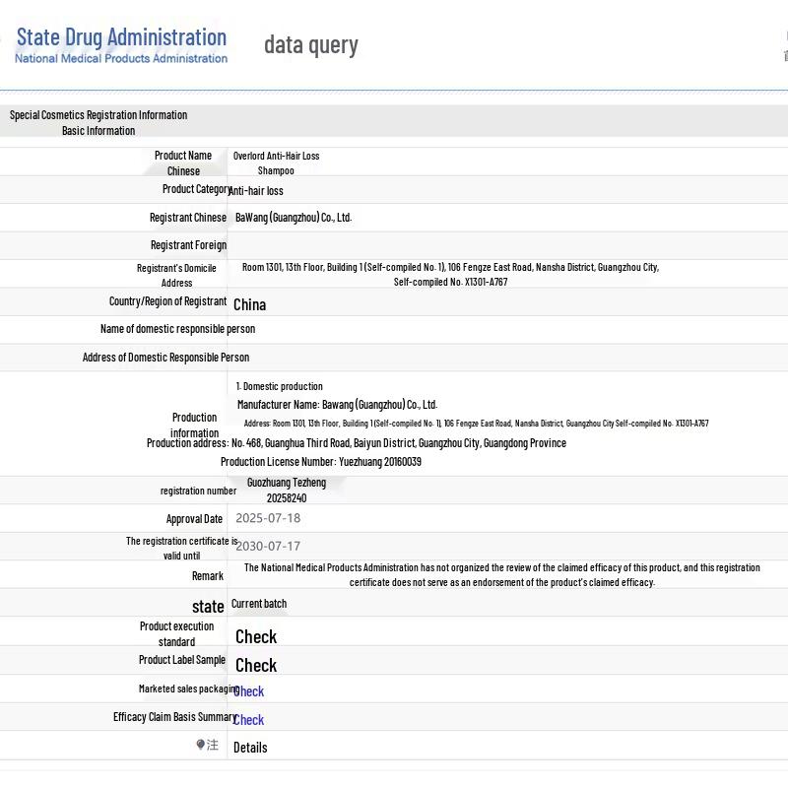Open Check link for Efficacy Claim Basis Summary
The width and height of the screenshot is (788, 788).
click(249, 720)
